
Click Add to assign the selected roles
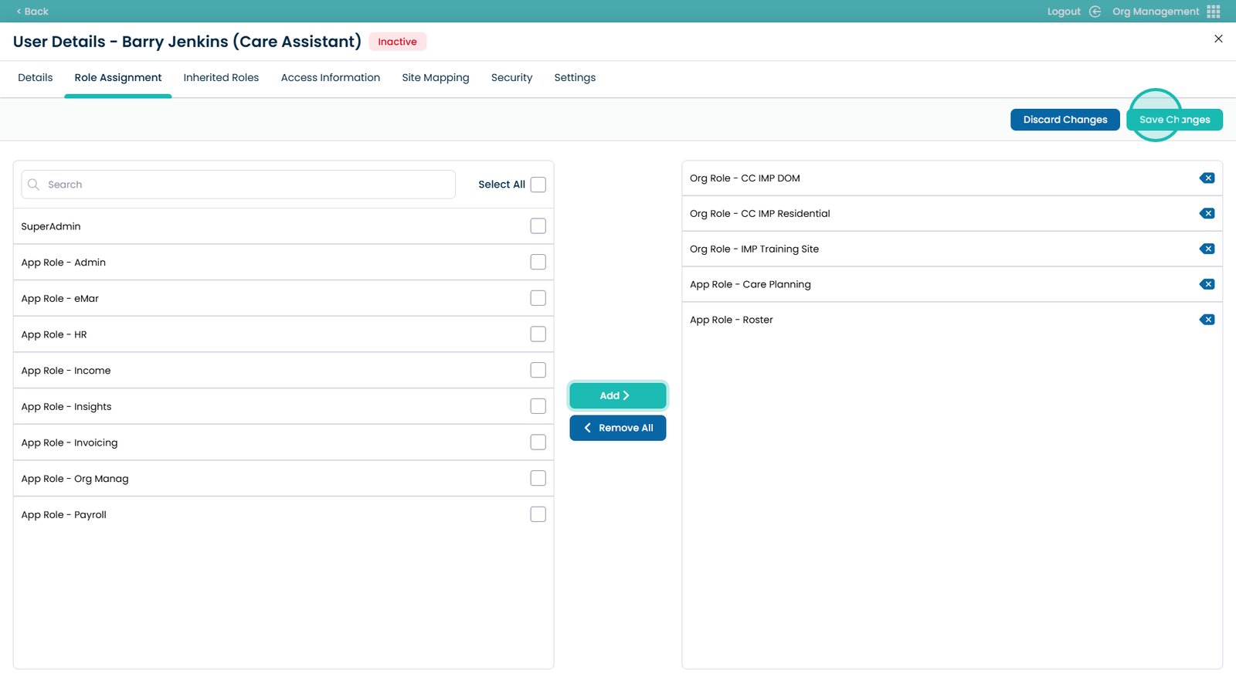[x=617, y=395]
